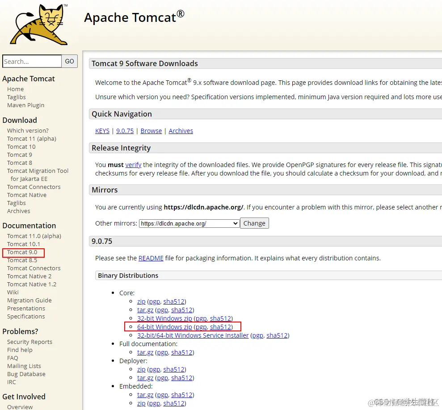Open the Maven Plugin link
The width and height of the screenshot is (442, 410).
point(25,105)
